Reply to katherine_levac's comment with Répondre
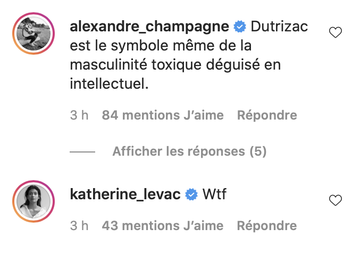The image size is (352, 254). point(267,226)
